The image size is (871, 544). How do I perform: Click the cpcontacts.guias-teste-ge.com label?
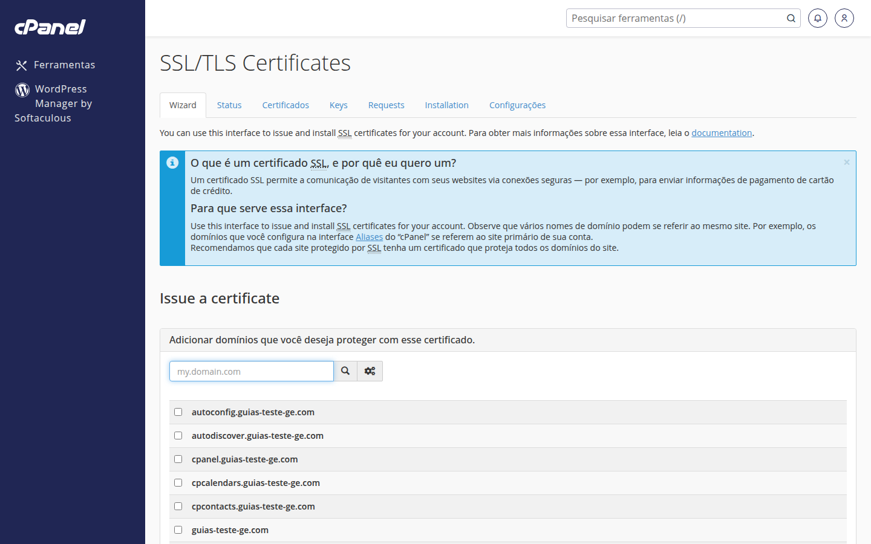(253, 507)
